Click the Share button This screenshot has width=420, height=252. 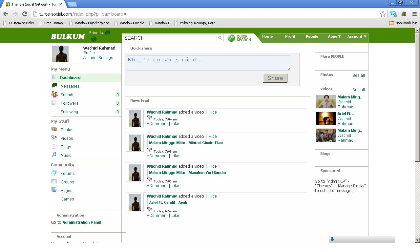point(275,78)
